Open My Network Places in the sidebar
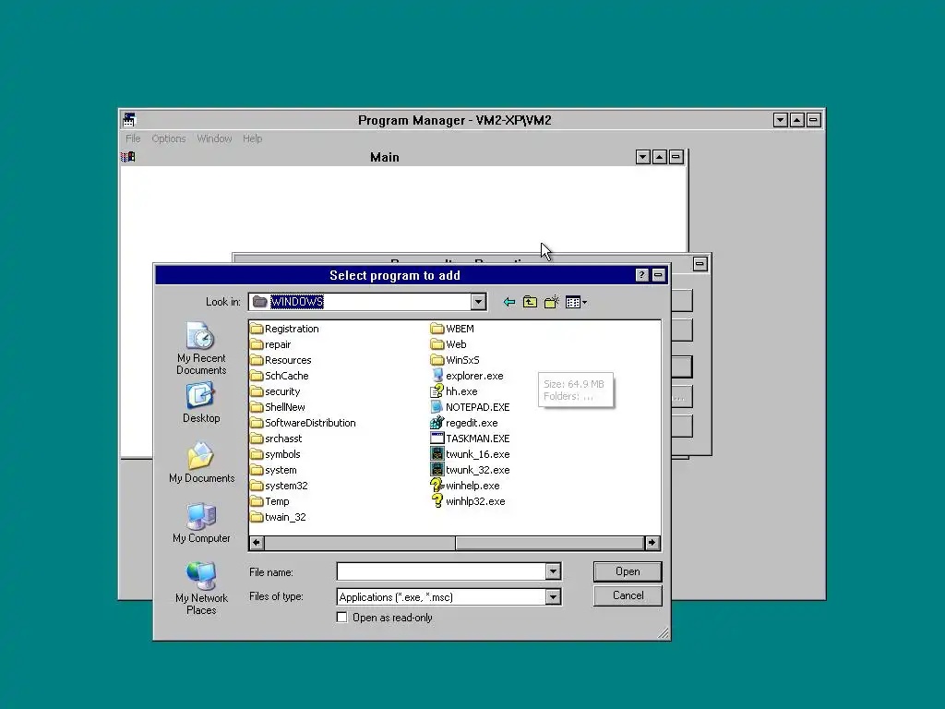Viewport: 945px width, 709px height. [201, 588]
